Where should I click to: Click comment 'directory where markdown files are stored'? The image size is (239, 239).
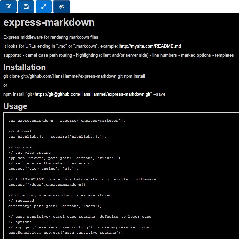click(x=60, y=195)
